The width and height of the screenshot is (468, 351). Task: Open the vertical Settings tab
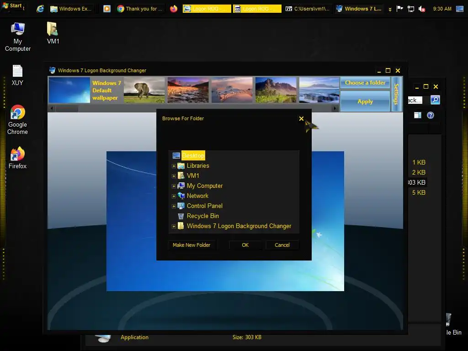(x=397, y=94)
